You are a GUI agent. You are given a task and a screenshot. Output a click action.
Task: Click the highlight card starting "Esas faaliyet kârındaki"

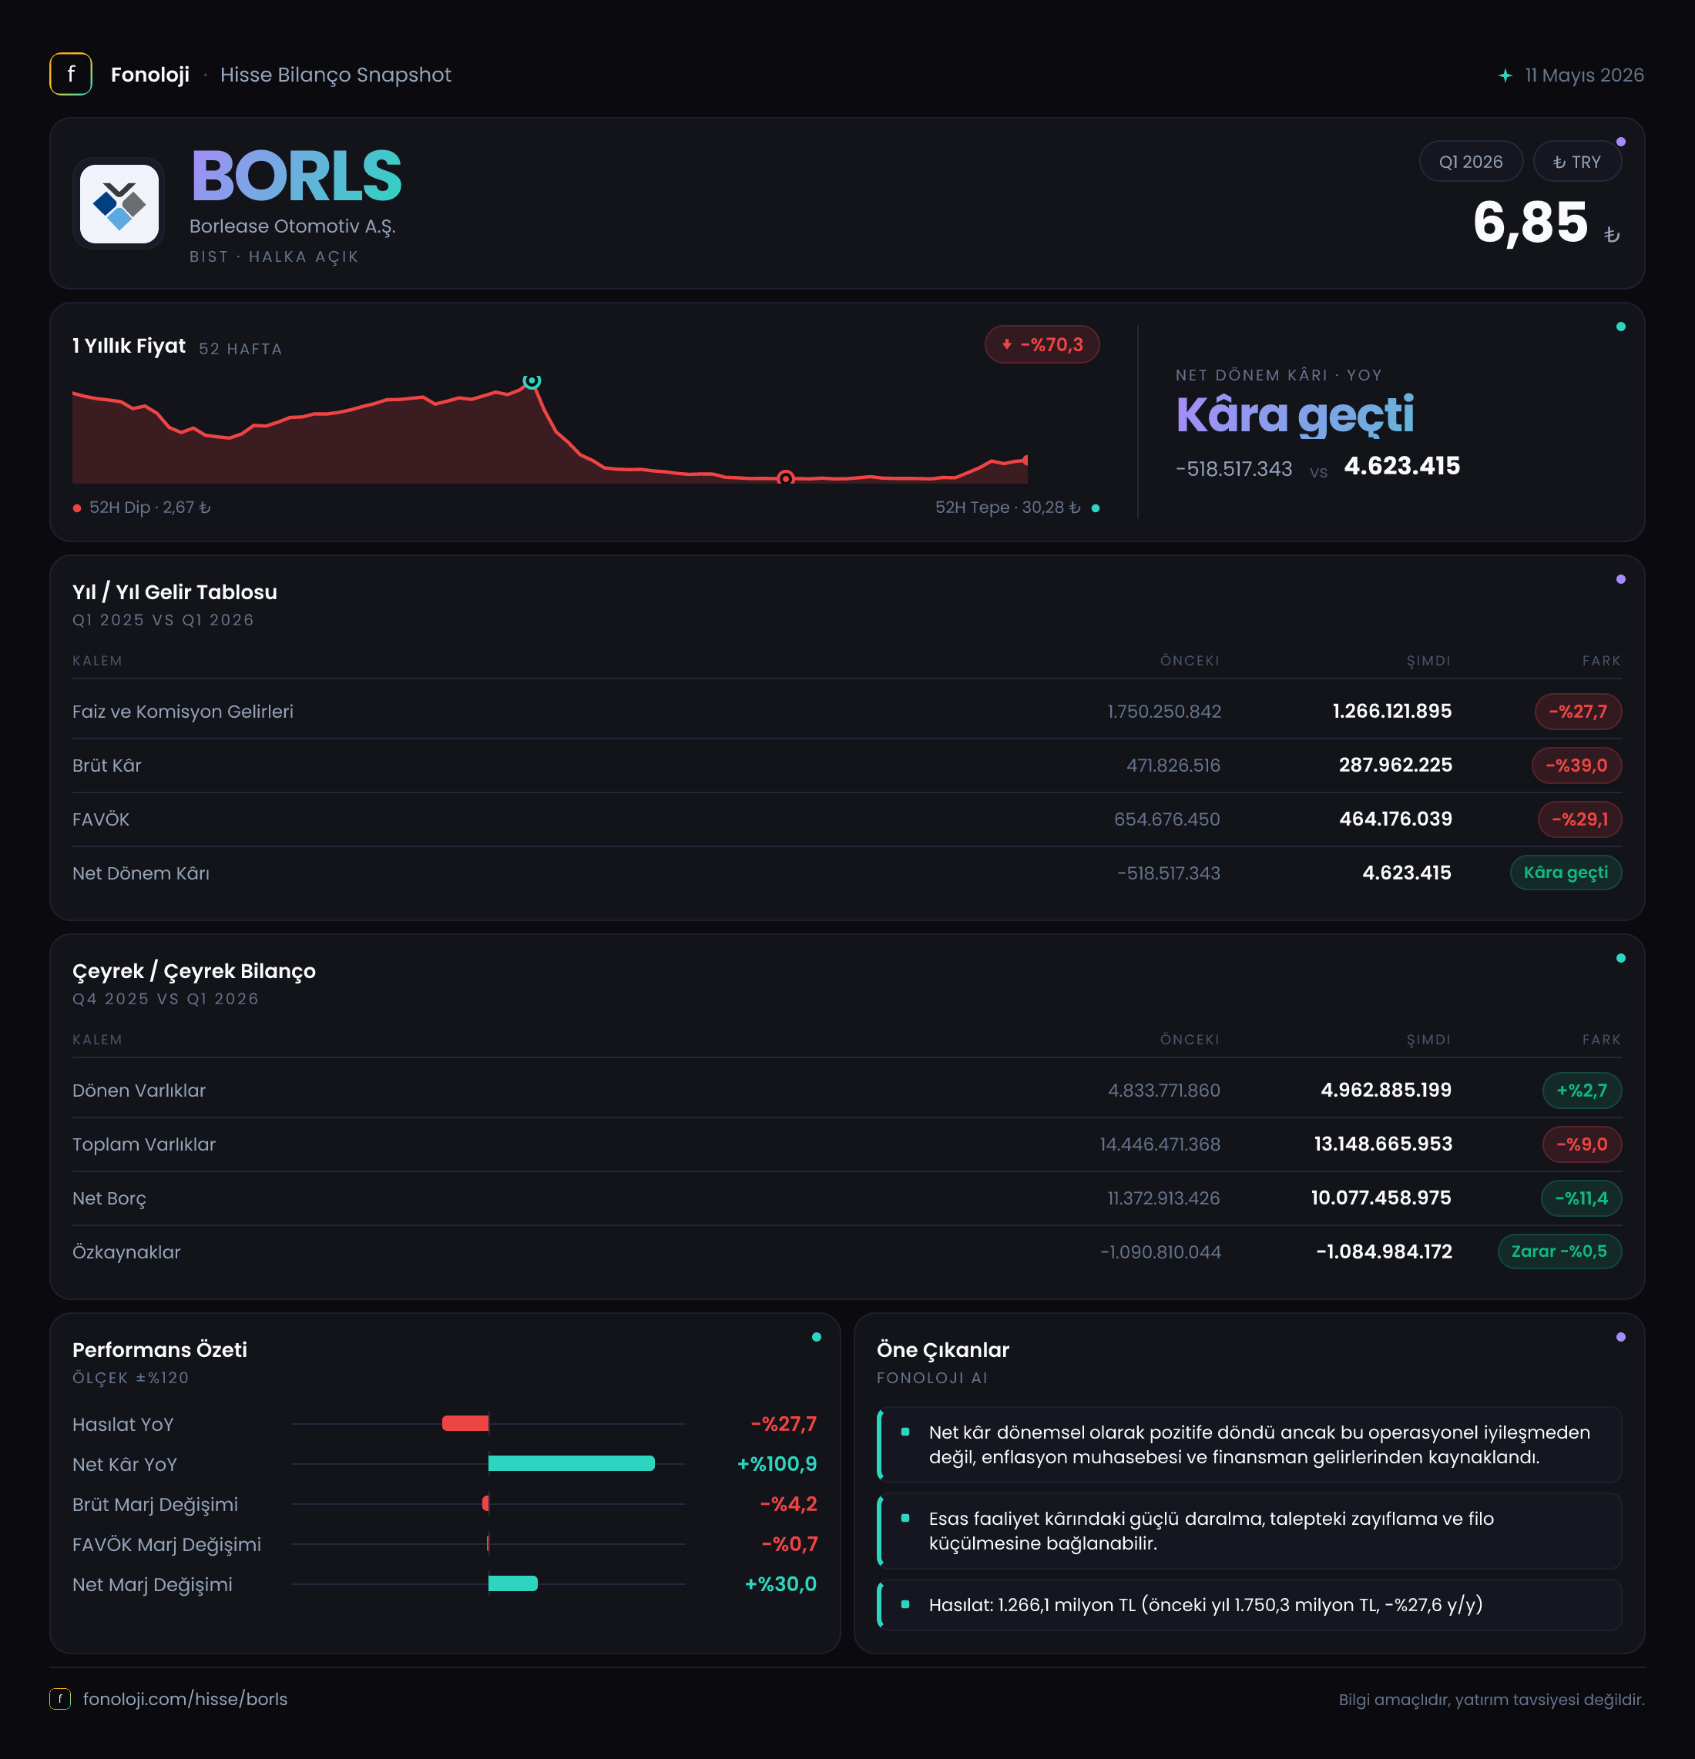1249,1531
